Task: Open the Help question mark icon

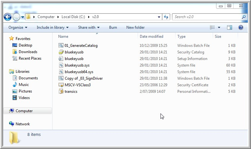Action: [x=241, y=28]
